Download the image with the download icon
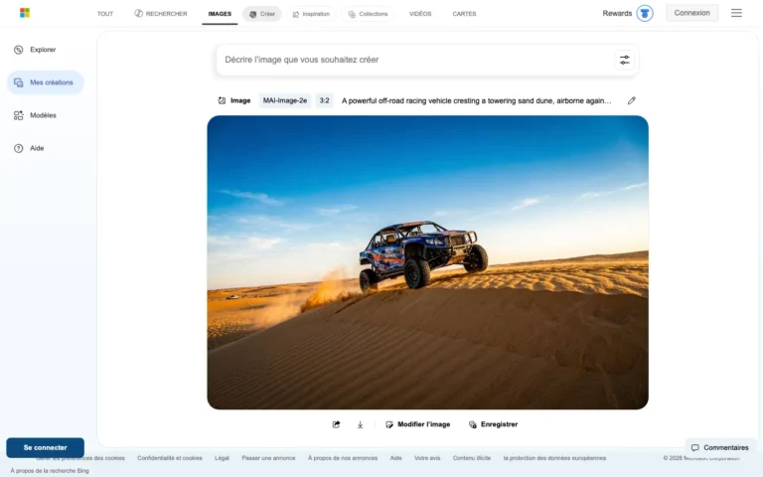The width and height of the screenshot is (763, 477). pos(360,424)
